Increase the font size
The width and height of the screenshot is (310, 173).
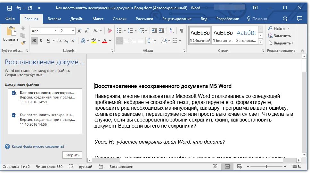pyautogui.click(x=79, y=31)
